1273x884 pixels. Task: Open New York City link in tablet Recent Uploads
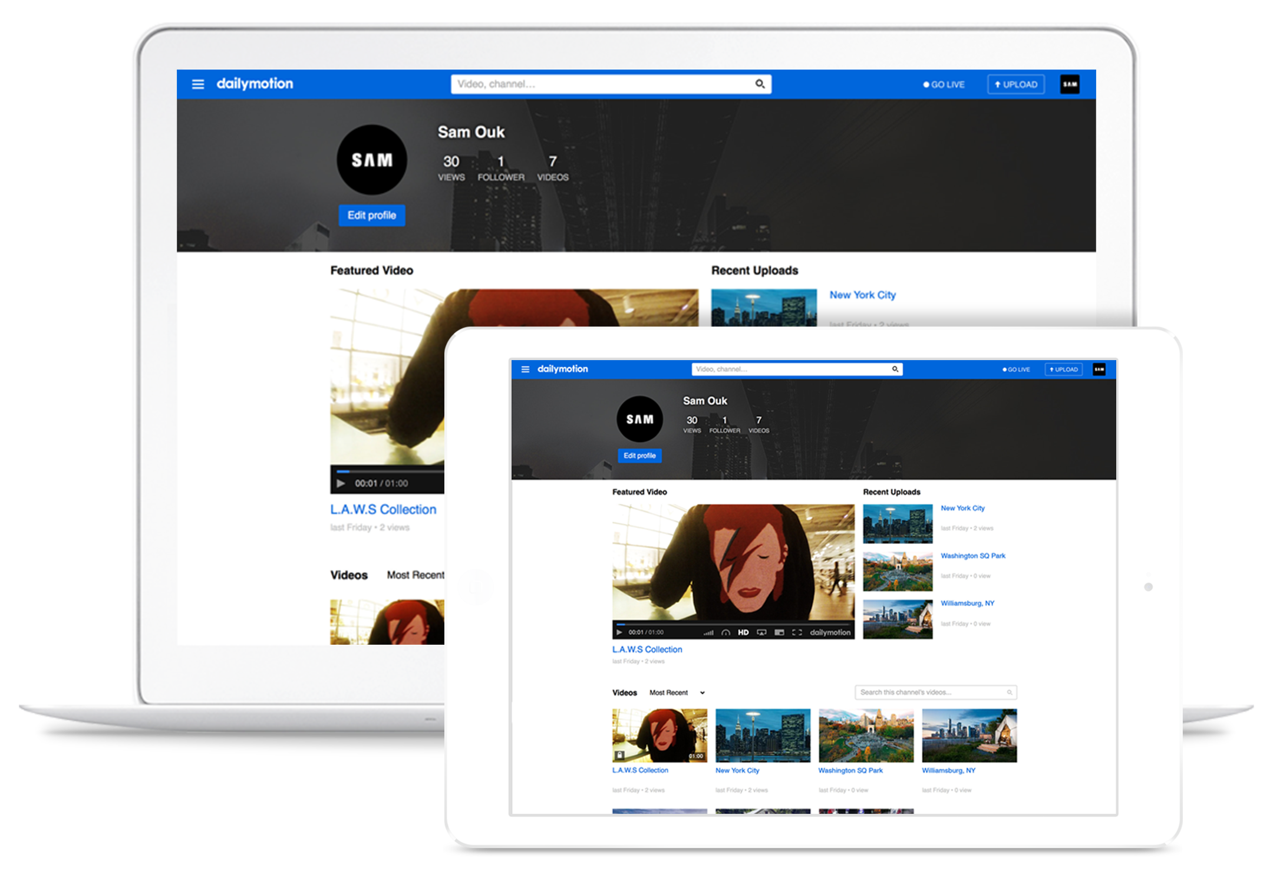click(962, 508)
